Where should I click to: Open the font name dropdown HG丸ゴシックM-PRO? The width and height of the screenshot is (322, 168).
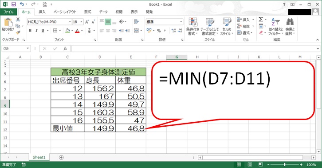point(70,22)
